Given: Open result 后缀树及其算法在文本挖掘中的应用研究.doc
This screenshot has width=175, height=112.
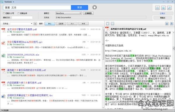Looking at the screenshot, I should [x=30, y=95].
